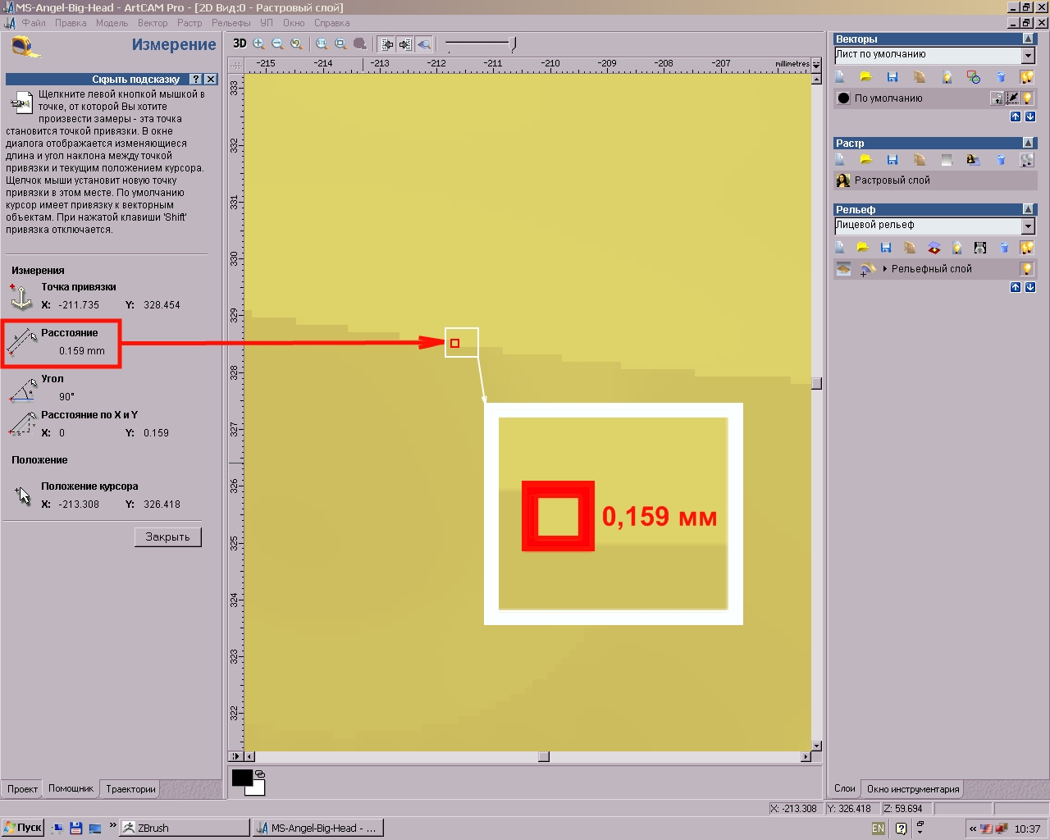Click the Закрыть button
1050x840 pixels.
pyautogui.click(x=167, y=537)
